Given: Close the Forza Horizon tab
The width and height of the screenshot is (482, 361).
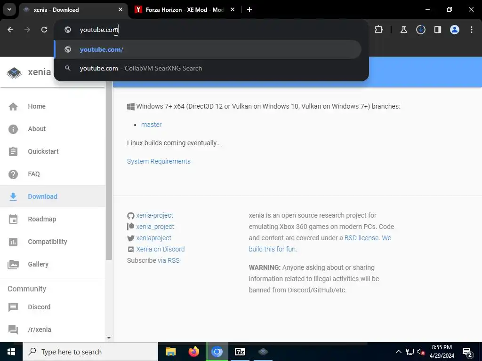Looking at the screenshot, I should tap(233, 9).
